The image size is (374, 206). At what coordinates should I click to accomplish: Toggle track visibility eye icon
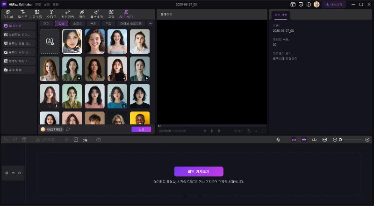point(13,173)
